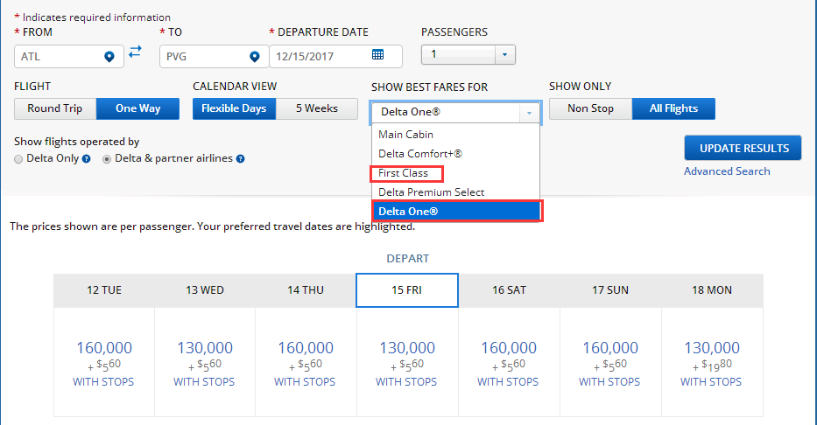817x425 pixels.
Task: Select the Delta Only radio button
Action: [18, 159]
